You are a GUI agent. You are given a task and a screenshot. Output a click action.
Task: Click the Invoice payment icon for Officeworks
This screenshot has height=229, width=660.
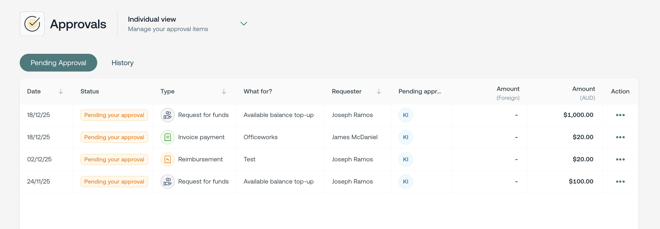[167, 137]
